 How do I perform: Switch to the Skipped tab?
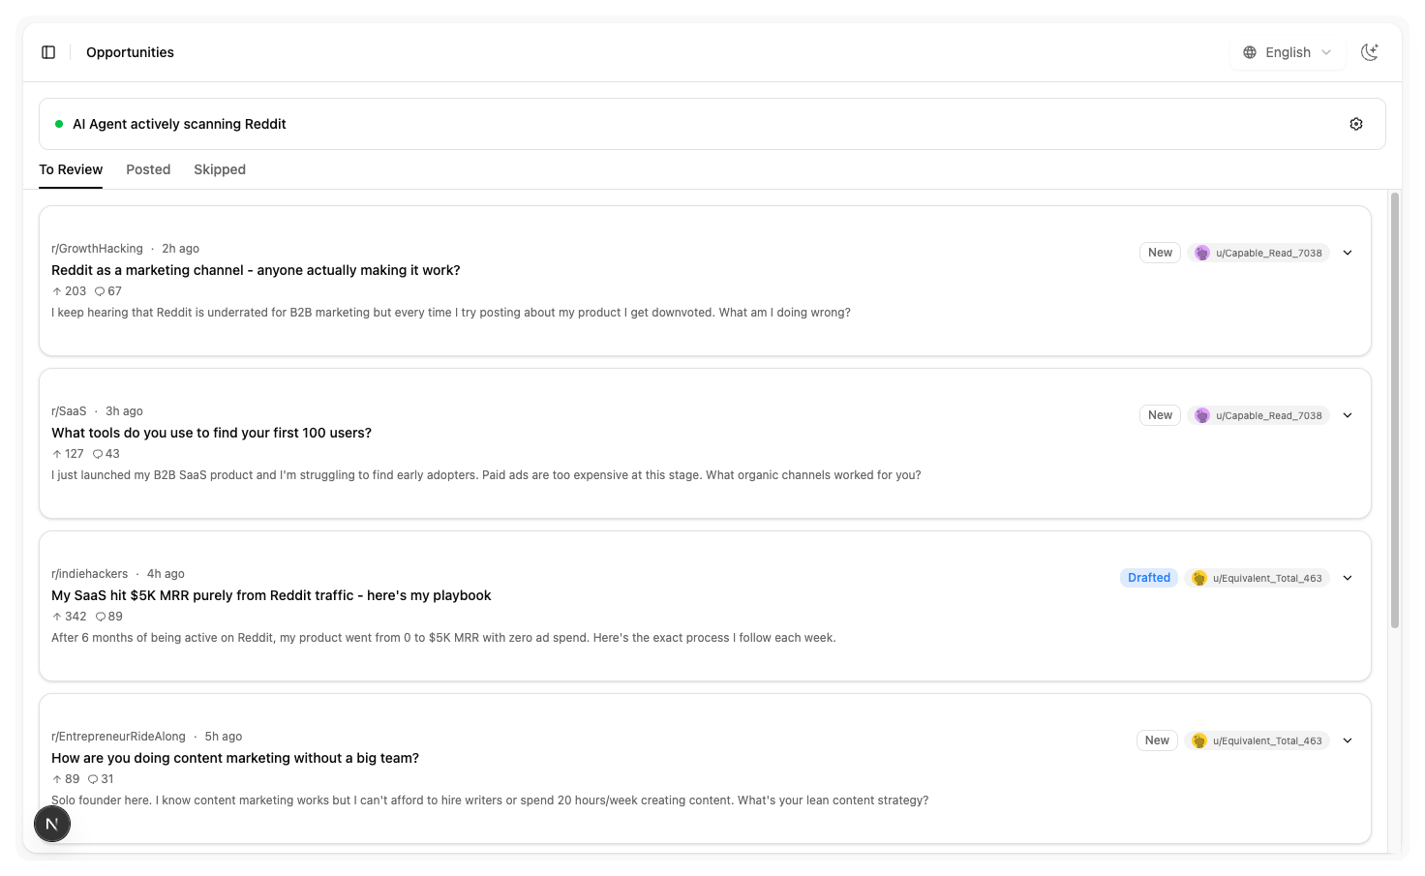[x=220, y=169]
